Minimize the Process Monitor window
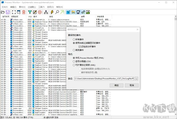 pyautogui.click(x=159, y=2)
